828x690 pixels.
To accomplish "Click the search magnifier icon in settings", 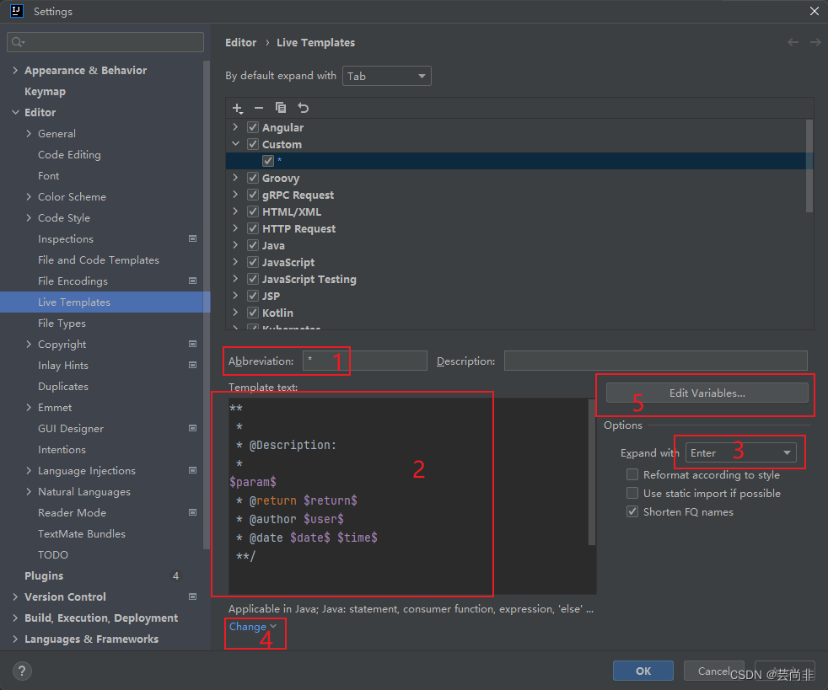I will [18, 42].
